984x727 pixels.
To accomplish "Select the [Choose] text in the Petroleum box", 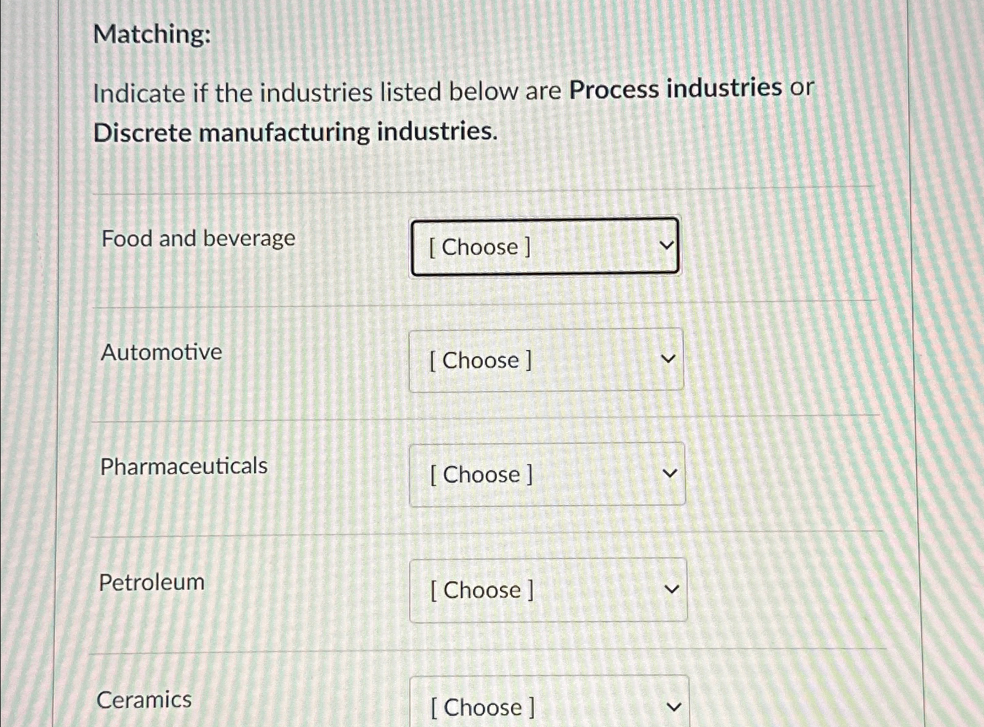I will coord(482,590).
